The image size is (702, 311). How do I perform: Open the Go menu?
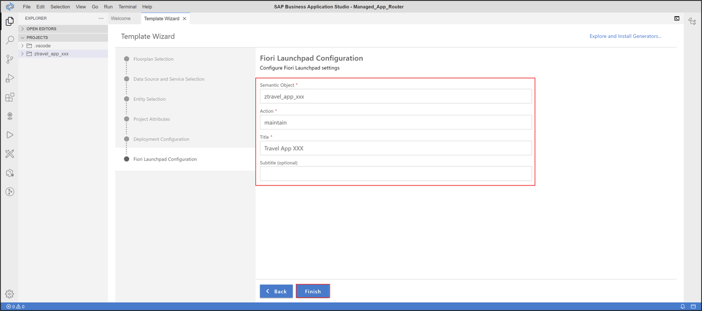[95, 7]
